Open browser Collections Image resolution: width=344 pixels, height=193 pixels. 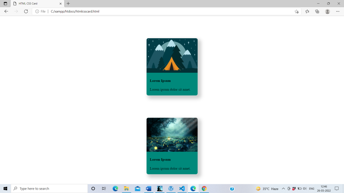(x=317, y=11)
